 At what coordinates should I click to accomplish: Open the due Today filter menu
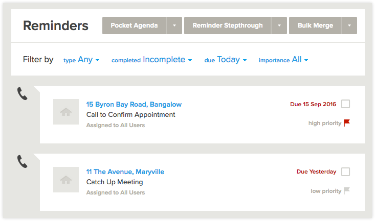point(225,60)
